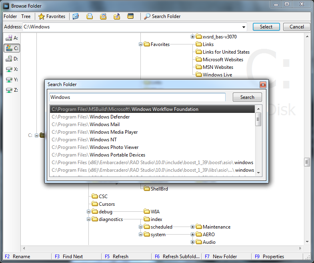The height and width of the screenshot is (263, 314).
Task: Jump to Music folder toolbar icon
Action: 117,16
